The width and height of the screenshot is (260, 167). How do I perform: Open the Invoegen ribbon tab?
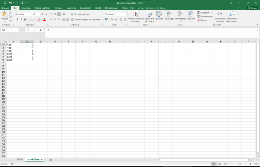point(26,8)
